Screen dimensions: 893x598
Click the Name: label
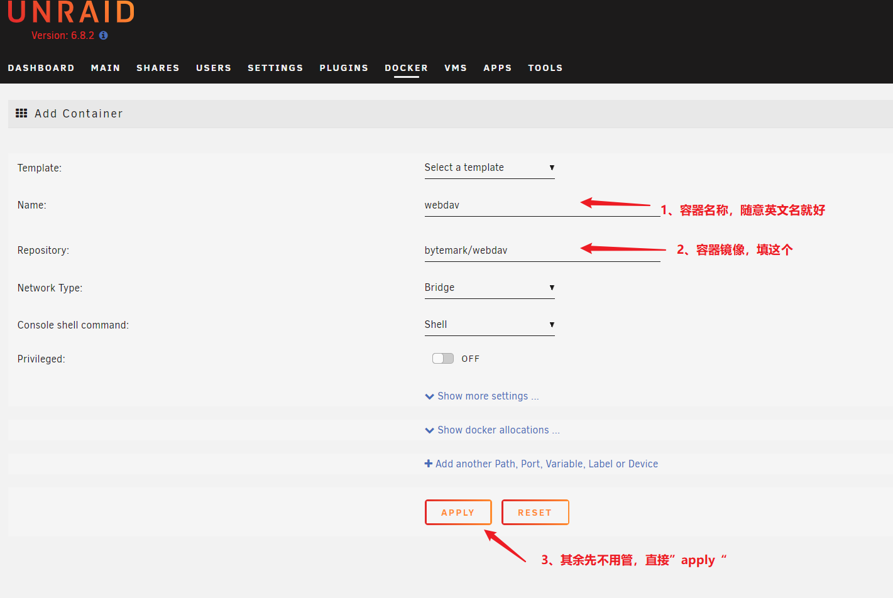coord(32,205)
